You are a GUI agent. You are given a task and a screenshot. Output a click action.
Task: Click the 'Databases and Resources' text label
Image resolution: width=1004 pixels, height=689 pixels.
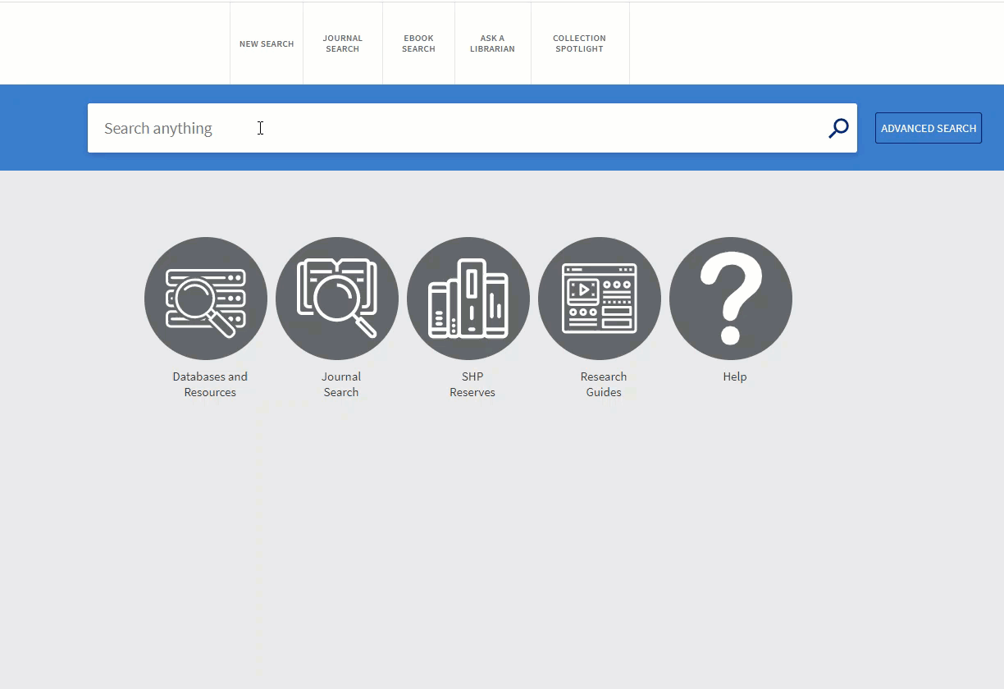[x=210, y=385]
